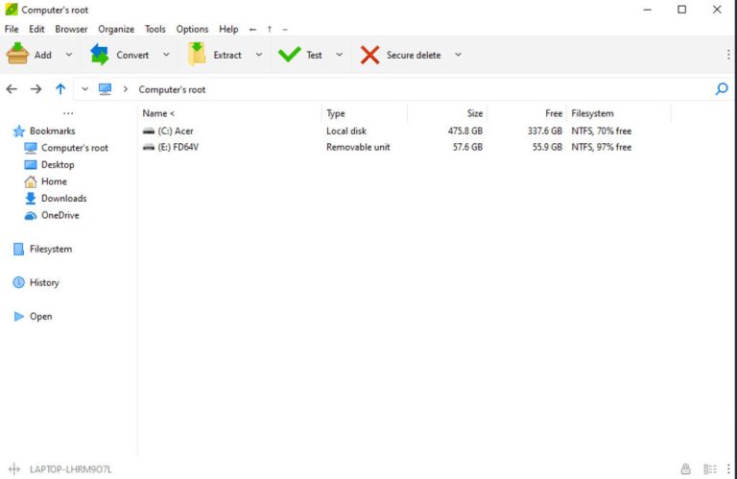Click the NTFS, 97% free cell

601,147
